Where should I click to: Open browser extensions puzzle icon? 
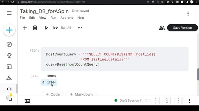tap(182, 2)
